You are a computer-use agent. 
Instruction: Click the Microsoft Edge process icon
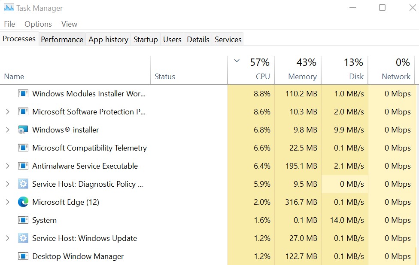click(23, 202)
